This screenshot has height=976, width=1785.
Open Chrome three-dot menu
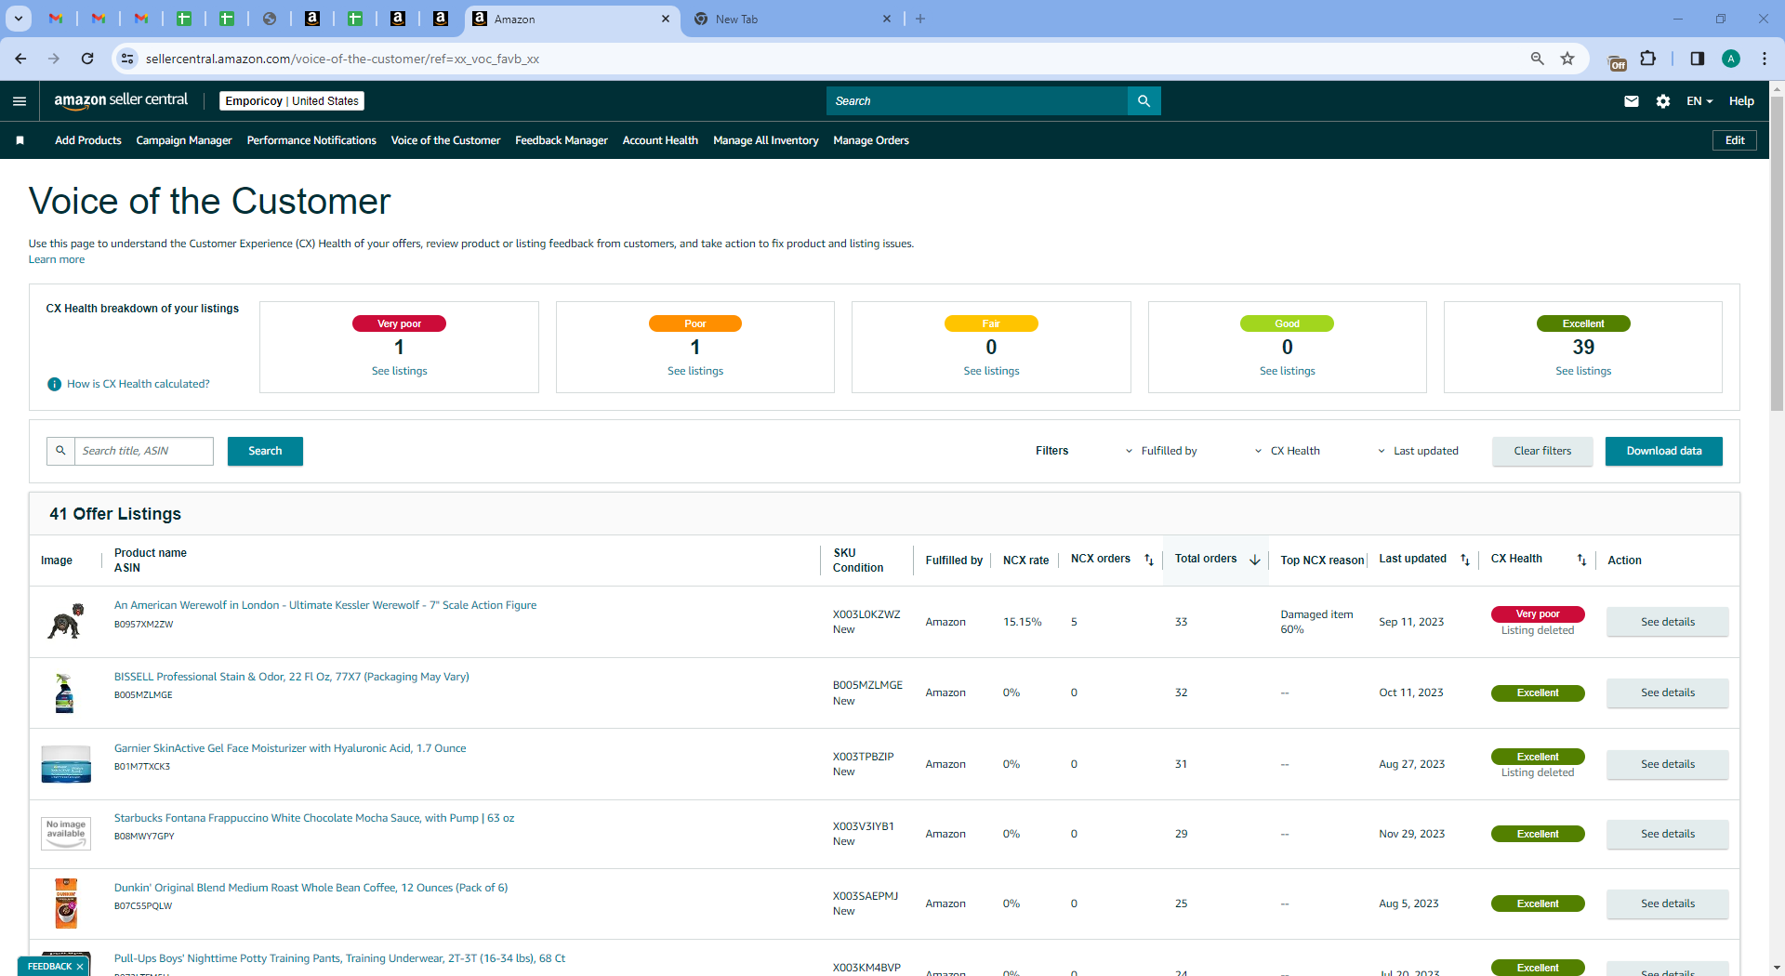(1765, 59)
